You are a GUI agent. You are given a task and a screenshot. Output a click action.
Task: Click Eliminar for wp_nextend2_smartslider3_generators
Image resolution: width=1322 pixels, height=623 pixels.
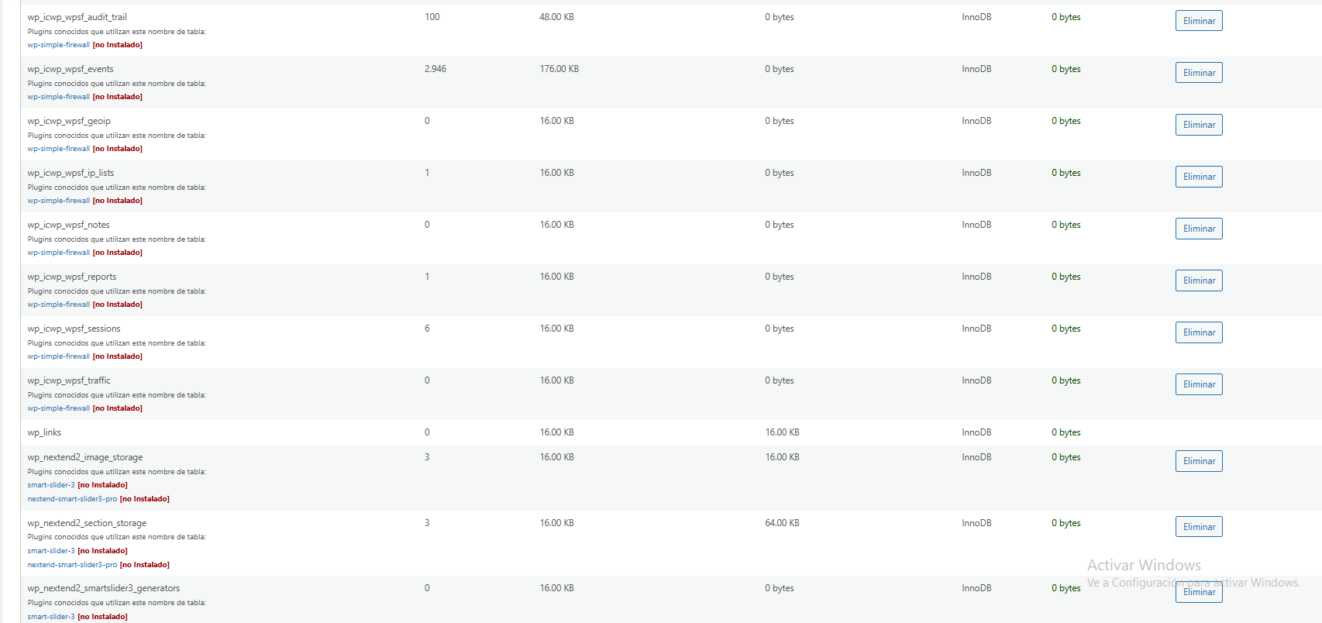[x=1199, y=592]
